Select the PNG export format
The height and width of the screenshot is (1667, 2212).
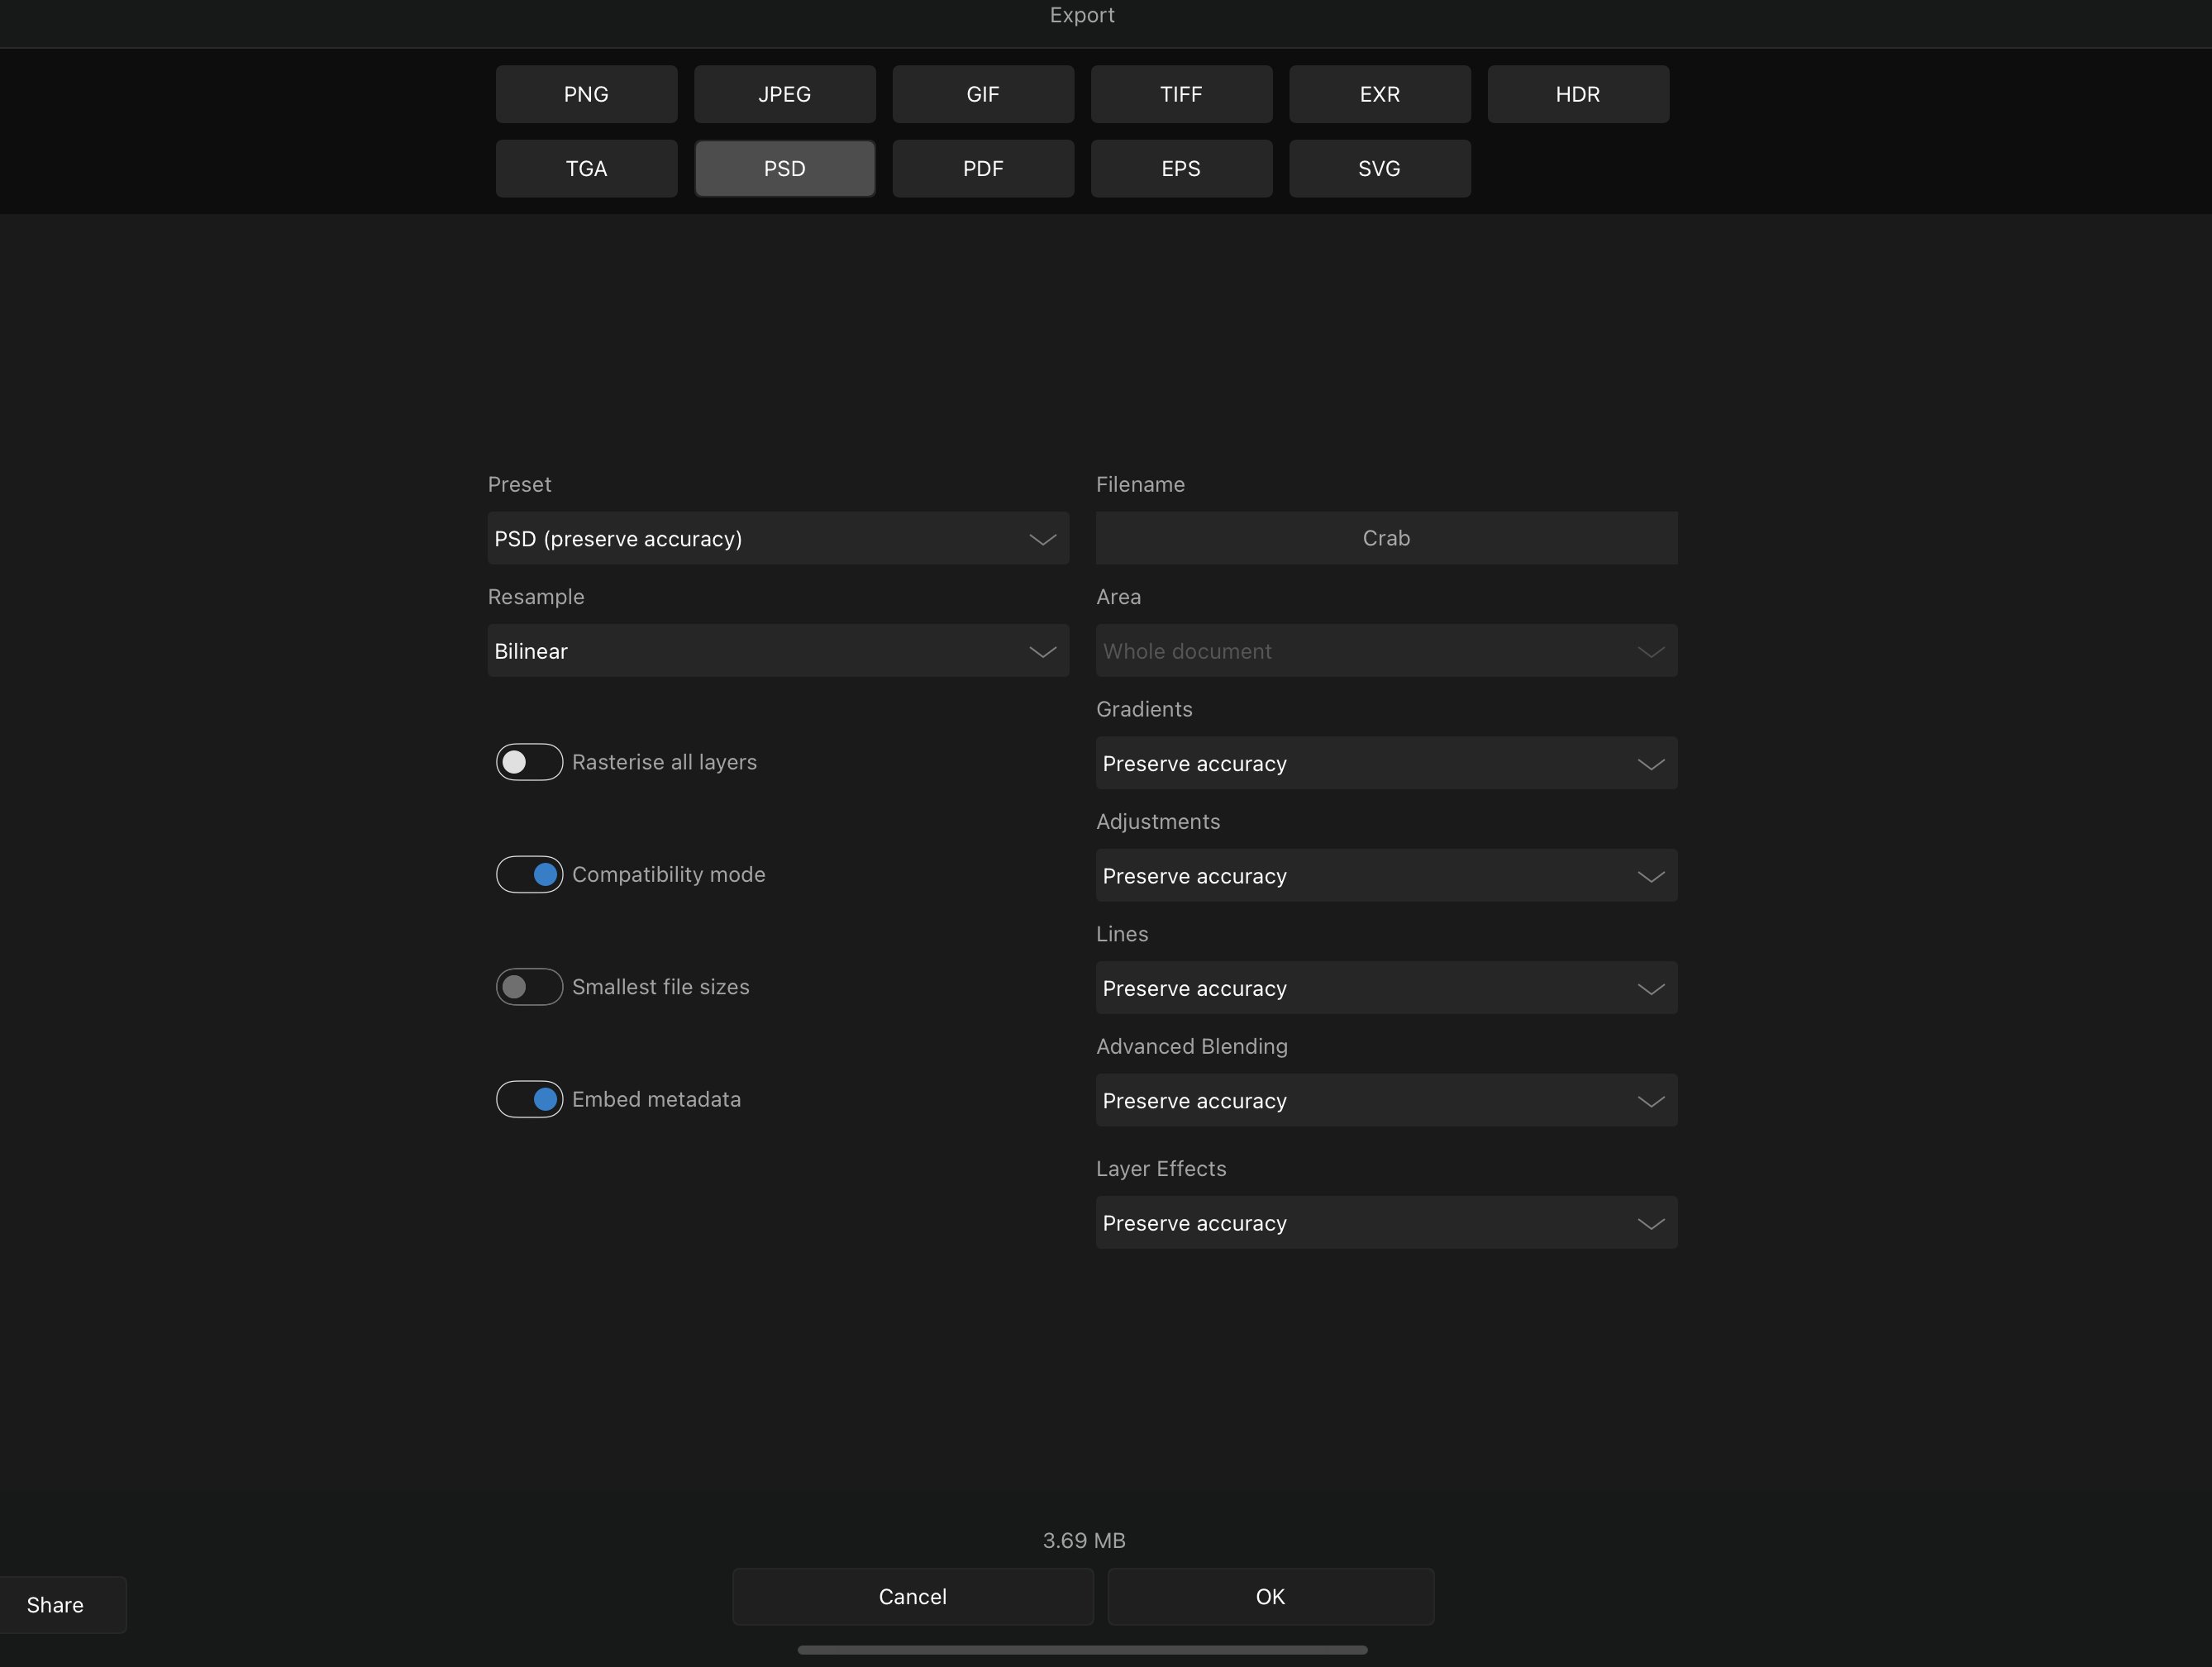tap(586, 94)
